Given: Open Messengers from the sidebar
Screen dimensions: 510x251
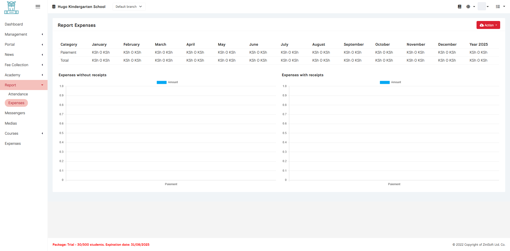Looking at the screenshot, I should [15, 113].
